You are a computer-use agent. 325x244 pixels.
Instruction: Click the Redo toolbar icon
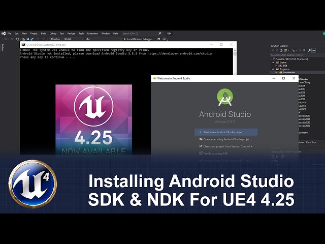coord(44,39)
